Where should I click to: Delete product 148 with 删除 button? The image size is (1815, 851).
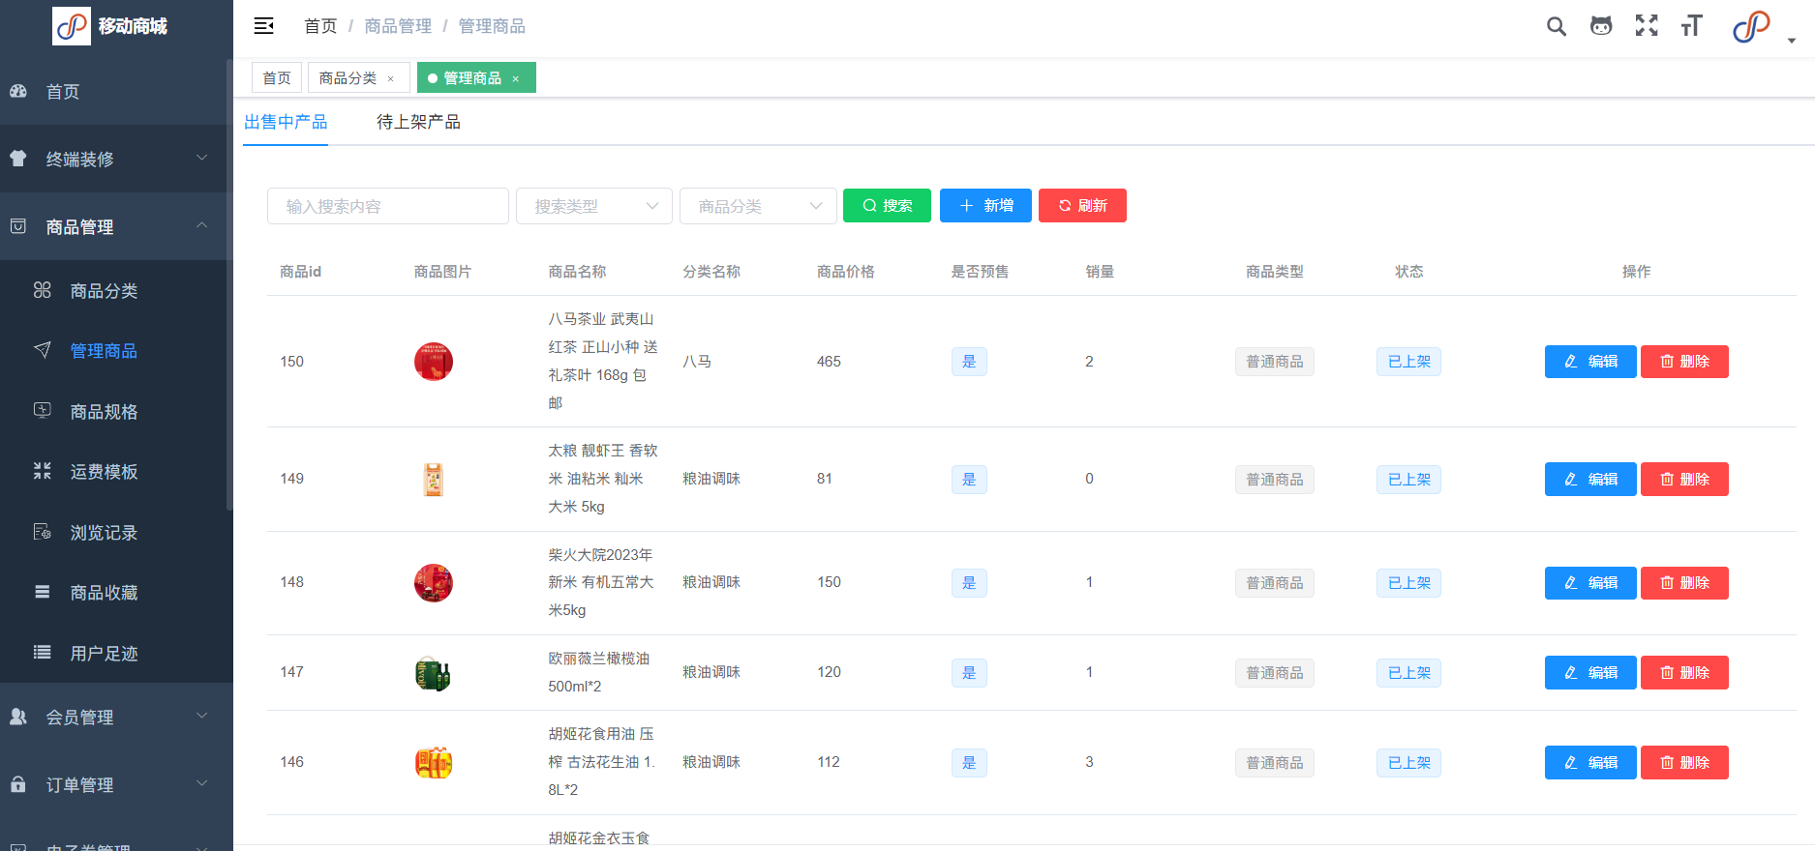click(x=1684, y=583)
